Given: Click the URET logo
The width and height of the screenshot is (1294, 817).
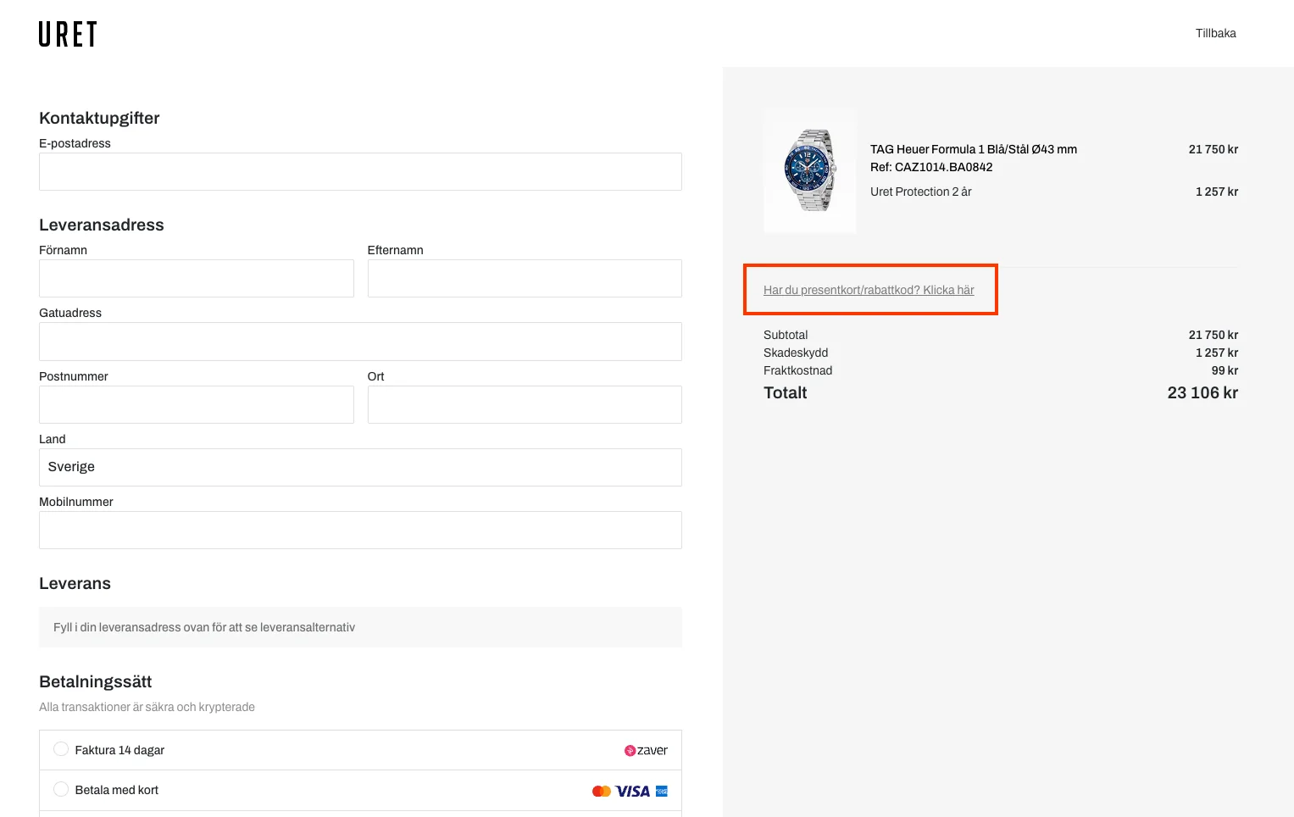Looking at the screenshot, I should click(x=68, y=34).
